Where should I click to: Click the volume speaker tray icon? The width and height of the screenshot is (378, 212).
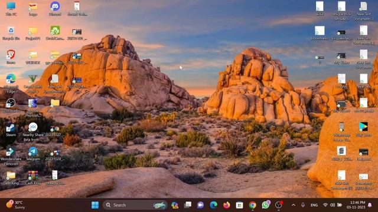pyautogui.click(x=333, y=205)
